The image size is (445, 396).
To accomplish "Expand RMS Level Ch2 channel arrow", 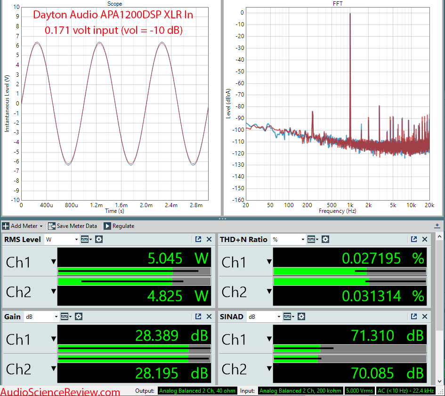I will click(x=53, y=291).
